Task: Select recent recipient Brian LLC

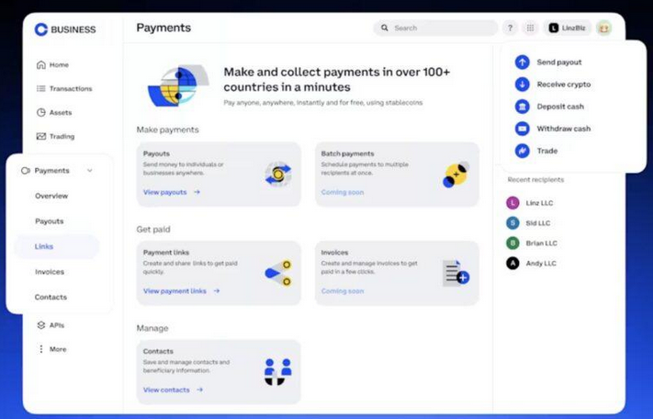Action: click(533, 243)
